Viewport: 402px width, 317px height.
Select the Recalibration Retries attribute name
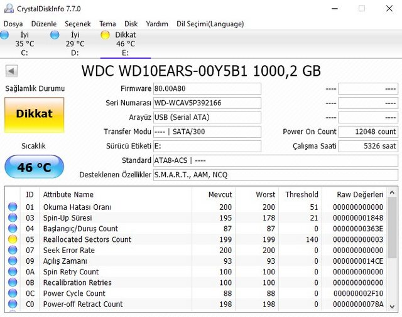(x=77, y=283)
